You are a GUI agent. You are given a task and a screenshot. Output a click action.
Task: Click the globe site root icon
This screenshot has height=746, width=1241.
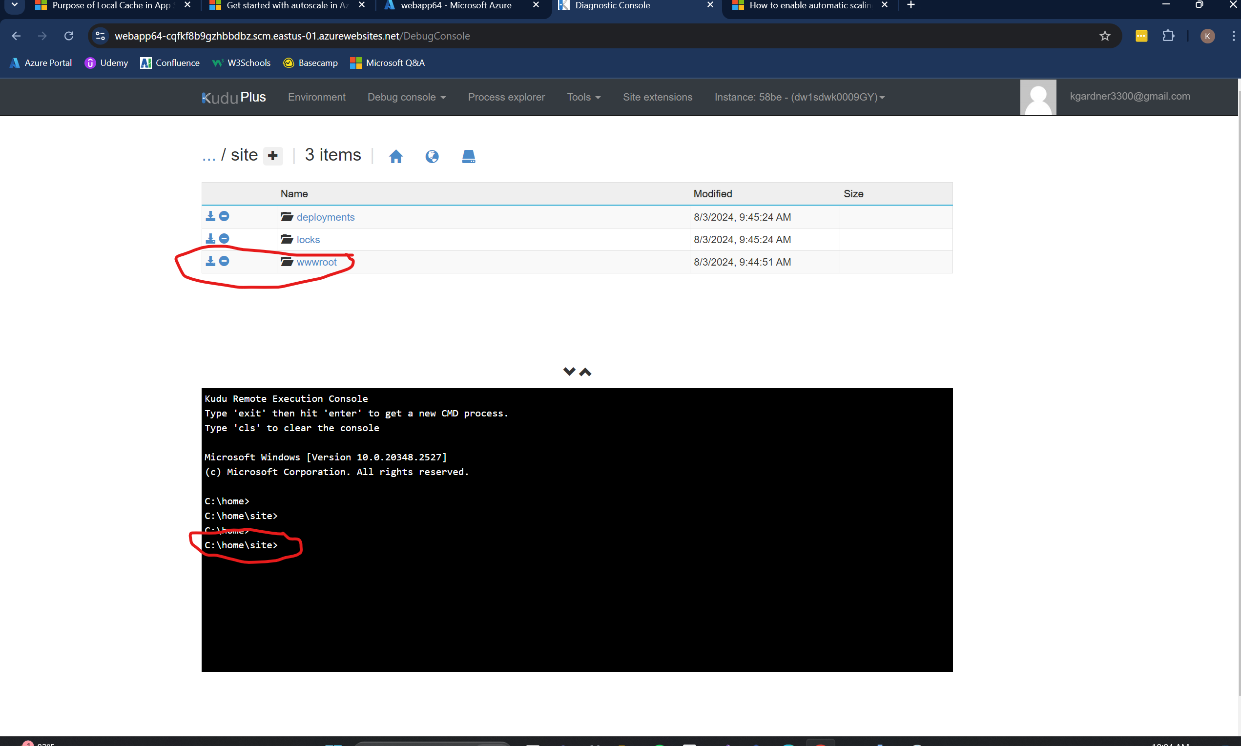point(432,156)
